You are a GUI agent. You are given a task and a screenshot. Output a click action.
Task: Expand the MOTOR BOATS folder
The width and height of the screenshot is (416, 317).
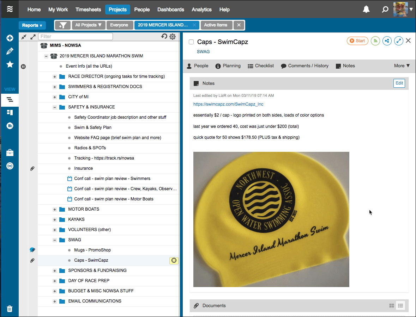(x=55, y=210)
